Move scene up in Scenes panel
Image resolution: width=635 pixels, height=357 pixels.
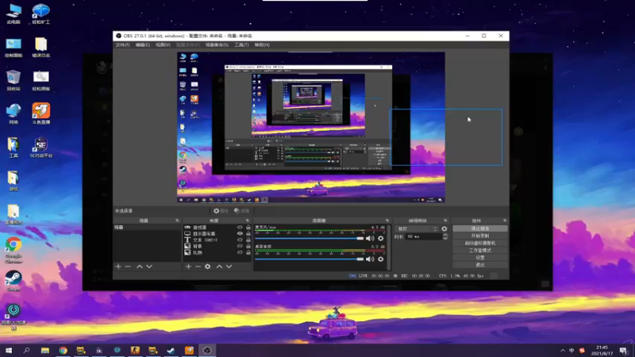click(x=140, y=267)
